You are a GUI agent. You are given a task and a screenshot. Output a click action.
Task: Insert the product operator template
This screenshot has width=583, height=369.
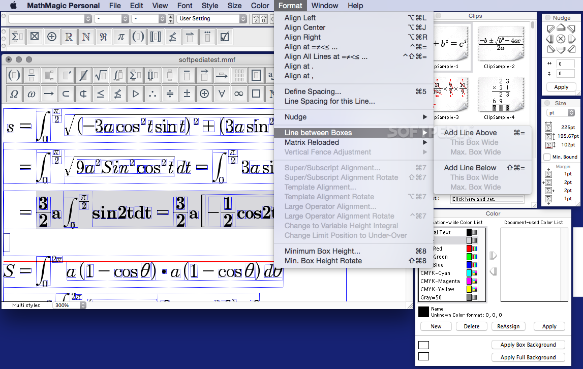click(152, 76)
